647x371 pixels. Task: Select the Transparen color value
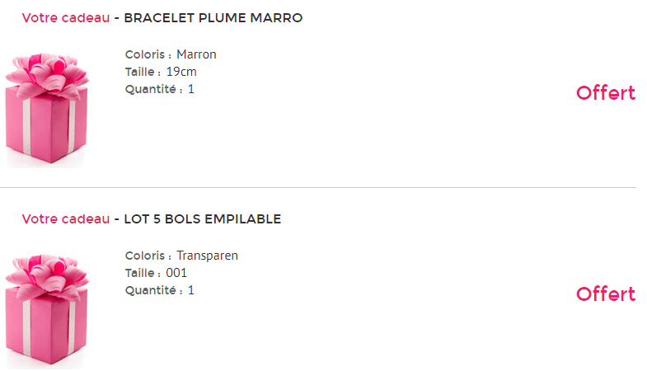pyautogui.click(x=207, y=256)
